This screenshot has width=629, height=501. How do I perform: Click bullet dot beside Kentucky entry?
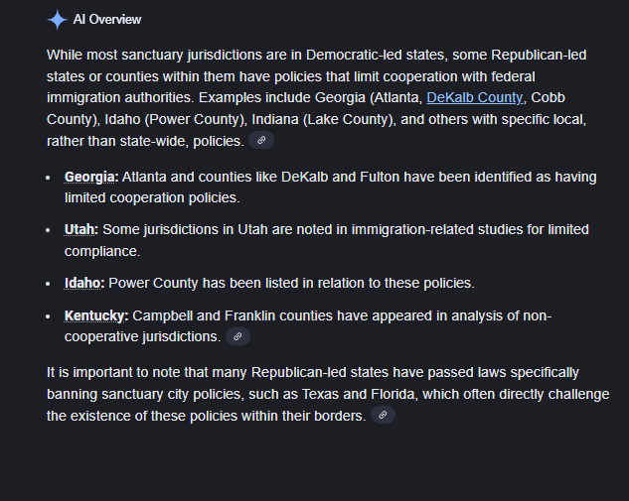(51, 316)
